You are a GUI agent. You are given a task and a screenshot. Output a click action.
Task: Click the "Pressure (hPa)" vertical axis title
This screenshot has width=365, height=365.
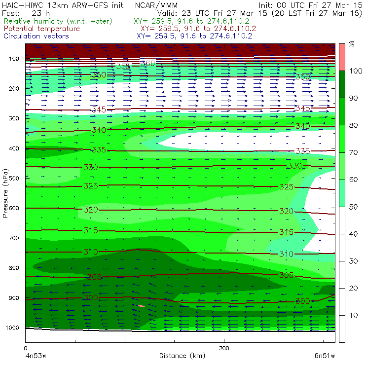[5, 193]
